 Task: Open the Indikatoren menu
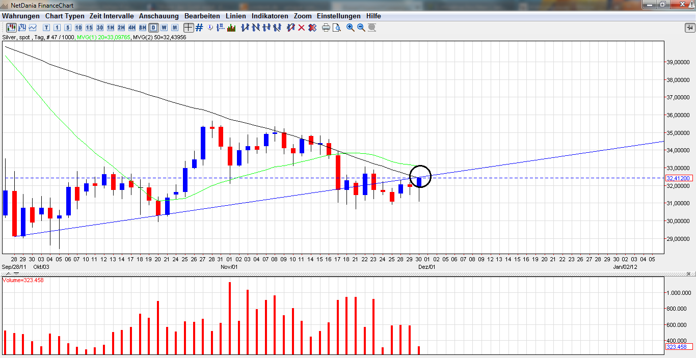[270, 16]
